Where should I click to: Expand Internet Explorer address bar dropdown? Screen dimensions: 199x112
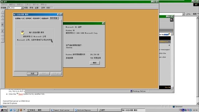coord(183,14)
